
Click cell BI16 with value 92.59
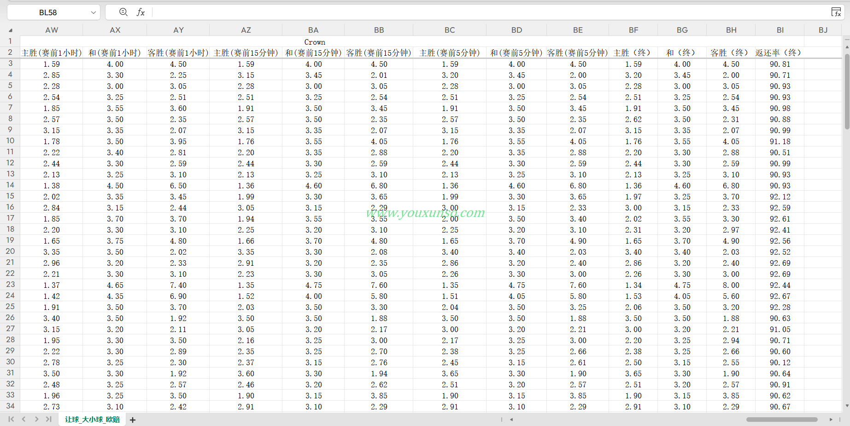(780, 208)
